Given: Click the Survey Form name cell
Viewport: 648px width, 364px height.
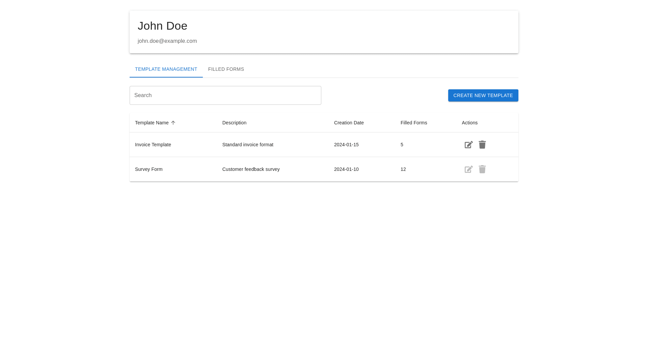Looking at the screenshot, I should 149,169.
